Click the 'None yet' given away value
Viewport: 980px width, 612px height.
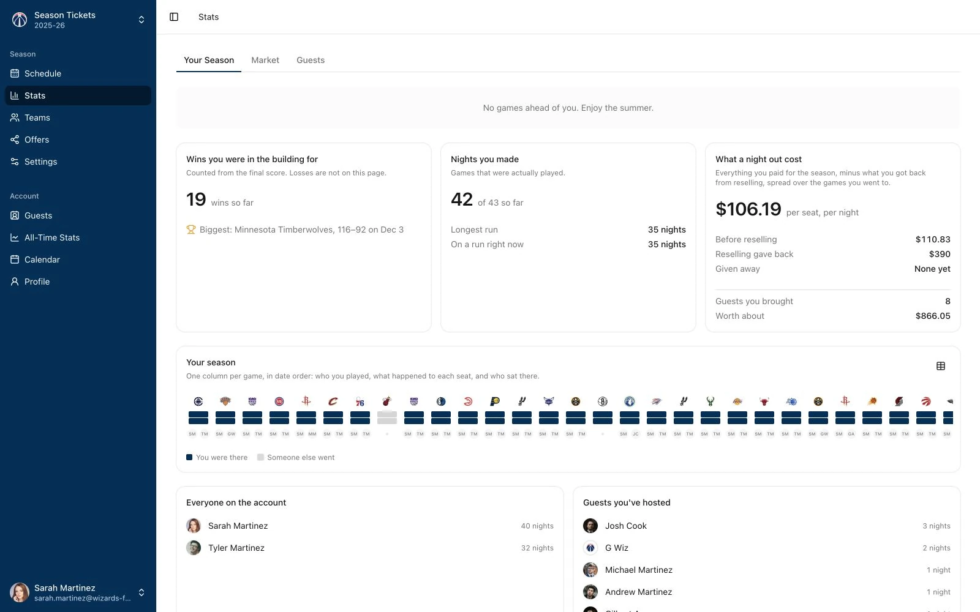[x=932, y=269]
